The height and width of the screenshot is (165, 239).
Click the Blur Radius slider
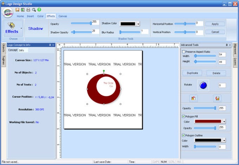click(x=130, y=32)
